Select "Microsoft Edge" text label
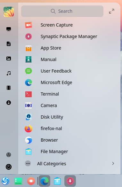The image size is (122, 187). tap(56, 82)
